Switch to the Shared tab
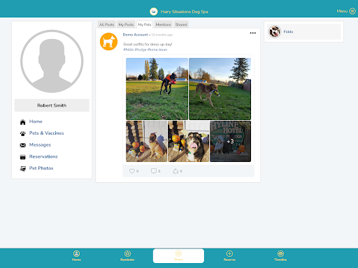Screen dimensions: 358x268 pos(181,24)
